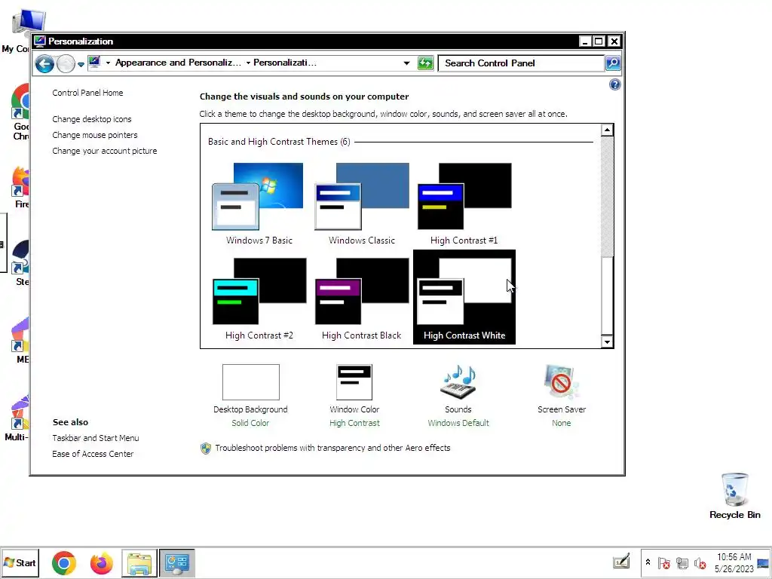Open the address bar history dropdown
Image resolution: width=772 pixels, height=579 pixels.
coord(406,63)
